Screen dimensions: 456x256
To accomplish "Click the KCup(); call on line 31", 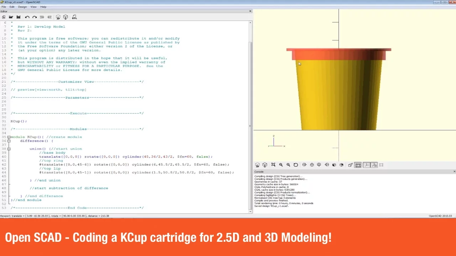I will pos(19,121).
